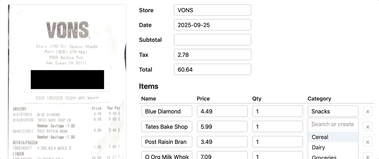Image resolution: width=379 pixels, height=159 pixels.
Task: Focus the empty Subtotal field
Action: [x=212, y=40]
